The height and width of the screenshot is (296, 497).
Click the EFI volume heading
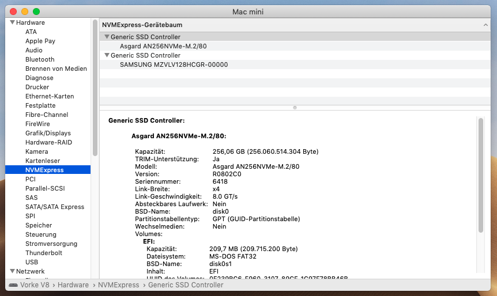pyautogui.click(x=149, y=241)
